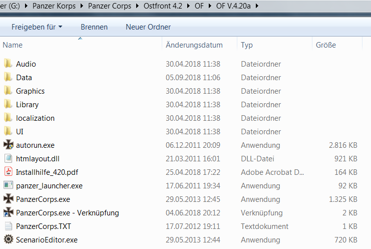
Task: Click the date 21.03.2011 16:01
Action: pyautogui.click(x=193, y=158)
